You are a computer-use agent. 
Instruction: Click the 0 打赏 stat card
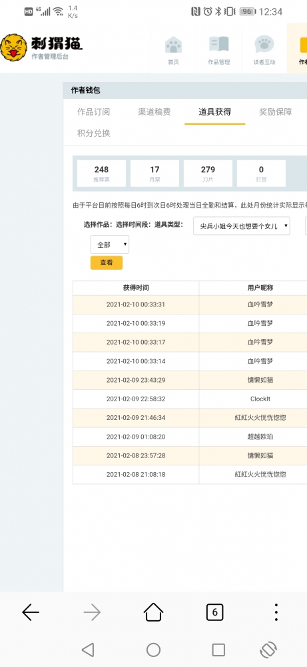pos(261,173)
